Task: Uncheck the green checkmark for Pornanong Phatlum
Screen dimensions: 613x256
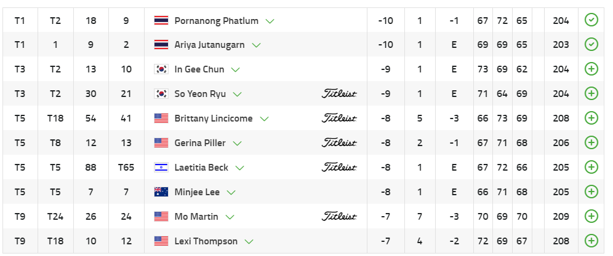Action: pyautogui.click(x=591, y=20)
